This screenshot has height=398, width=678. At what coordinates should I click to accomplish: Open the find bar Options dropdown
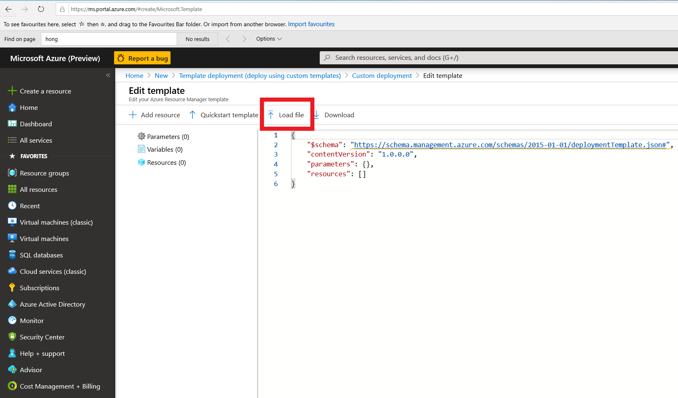coord(269,39)
